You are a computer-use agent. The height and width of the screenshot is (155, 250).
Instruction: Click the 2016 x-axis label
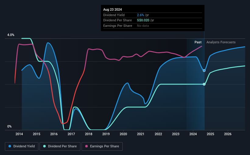point(54,134)
